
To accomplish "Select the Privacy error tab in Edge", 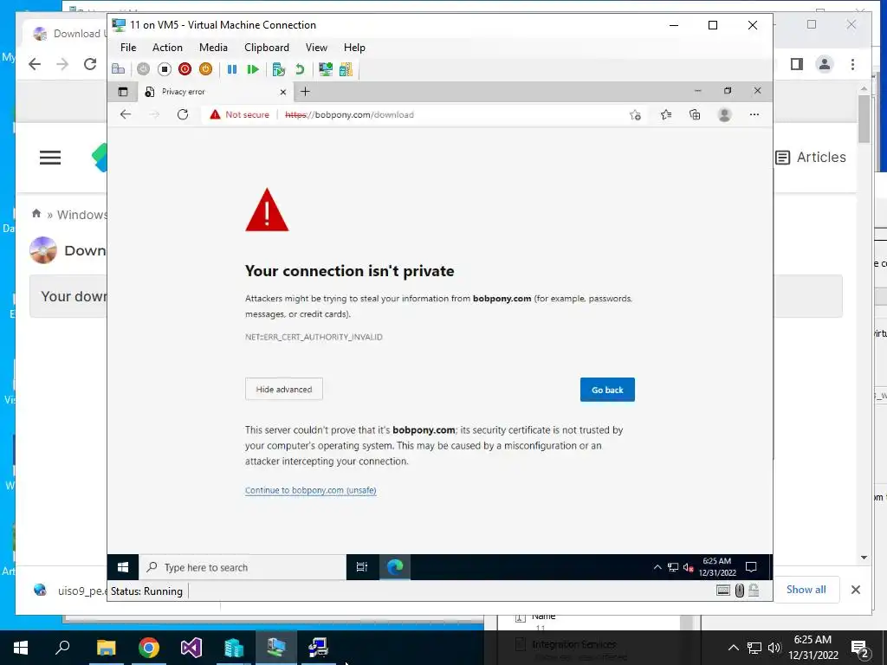I will click(215, 92).
